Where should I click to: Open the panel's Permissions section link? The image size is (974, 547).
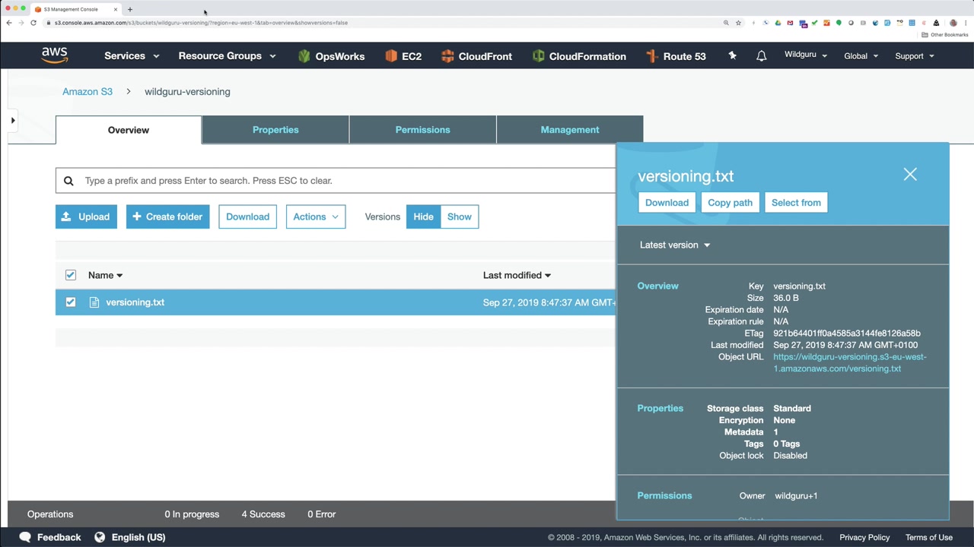(664, 496)
